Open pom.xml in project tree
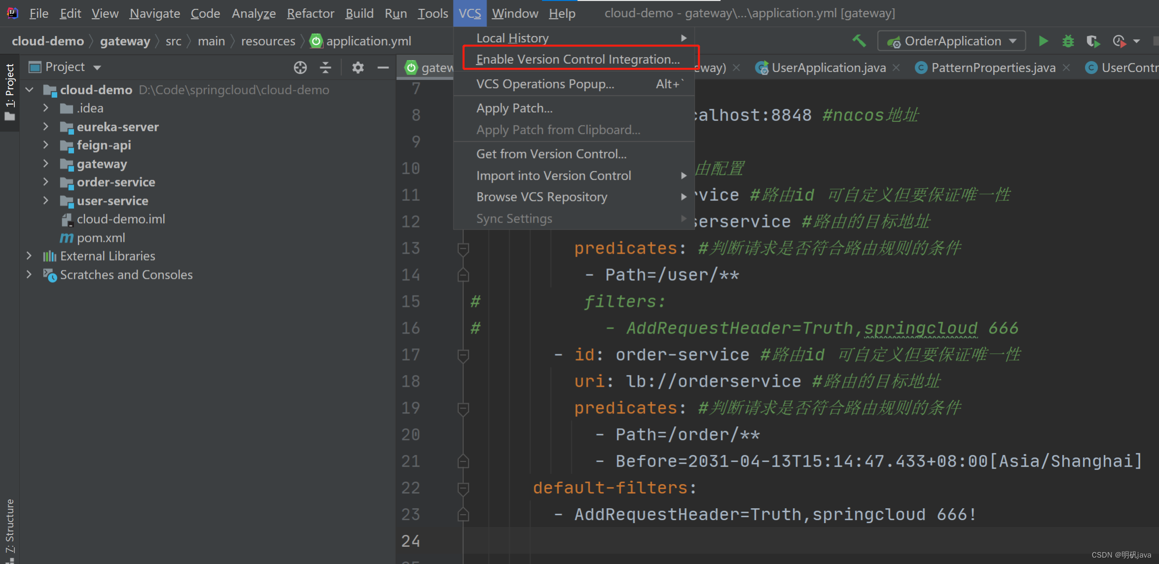 [101, 238]
